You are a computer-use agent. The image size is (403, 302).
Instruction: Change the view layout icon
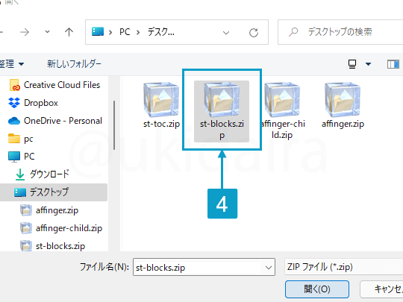[x=352, y=64]
